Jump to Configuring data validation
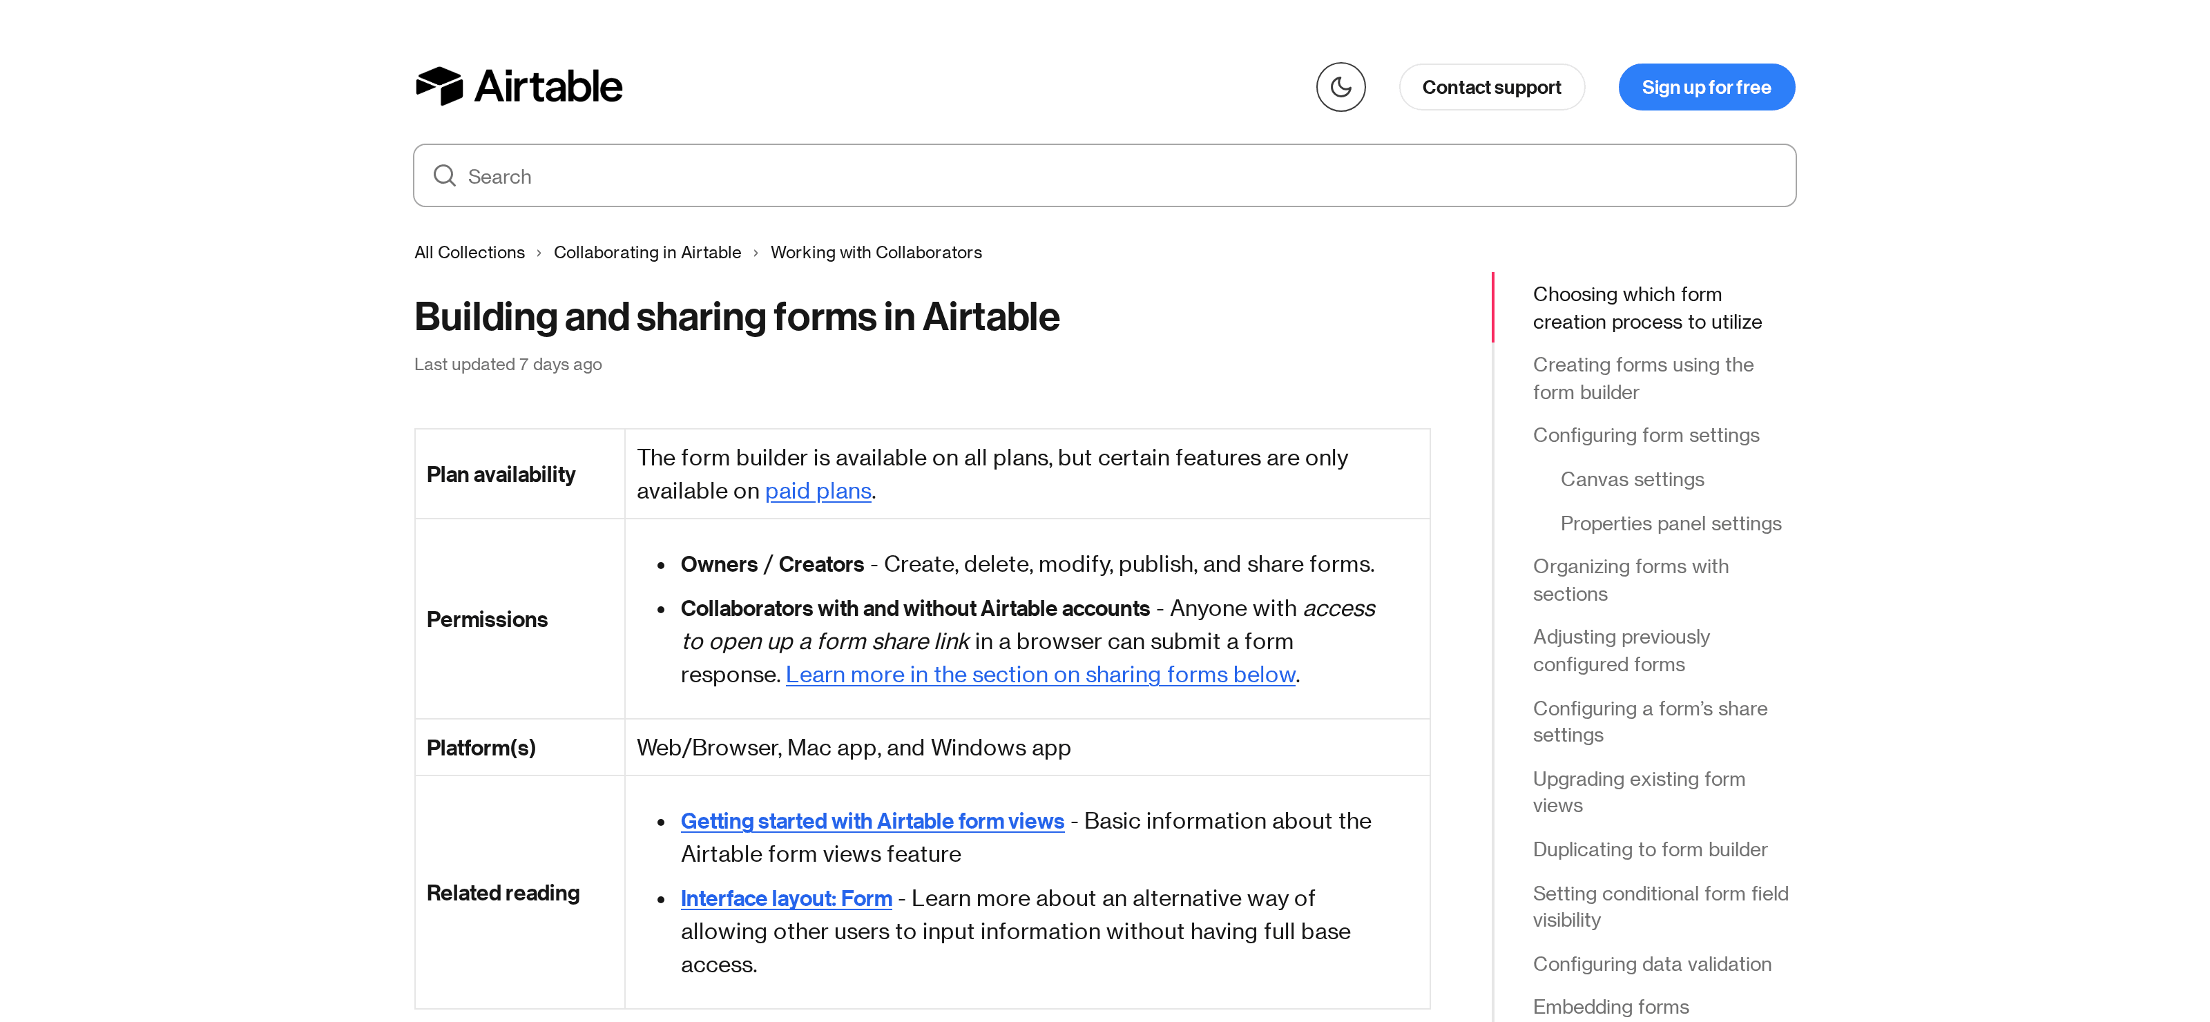 1651,965
